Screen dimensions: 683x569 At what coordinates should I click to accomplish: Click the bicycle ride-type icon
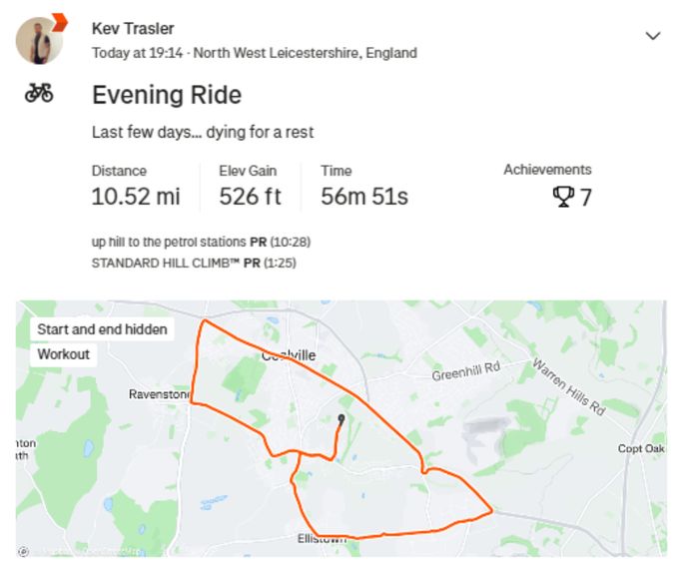pyautogui.click(x=39, y=94)
